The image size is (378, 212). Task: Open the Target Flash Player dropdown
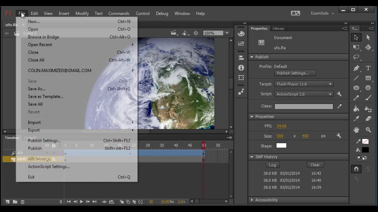(x=304, y=84)
